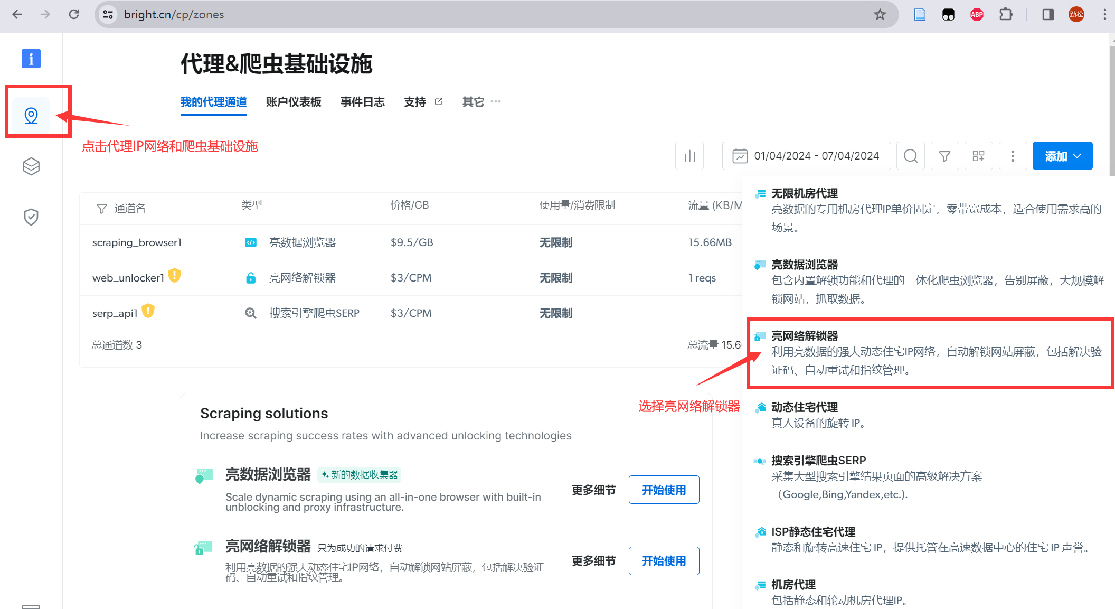Open the bar chart statistics icon
The width and height of the screenshot is (1115, 609).
click(x=689, y=156)
